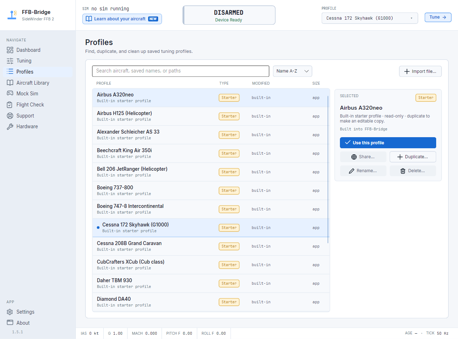Image resolution: width=458 pixels, height=339 pixels.
Task: Click the plus icon on Duplicate button
Action: point(400,157)
